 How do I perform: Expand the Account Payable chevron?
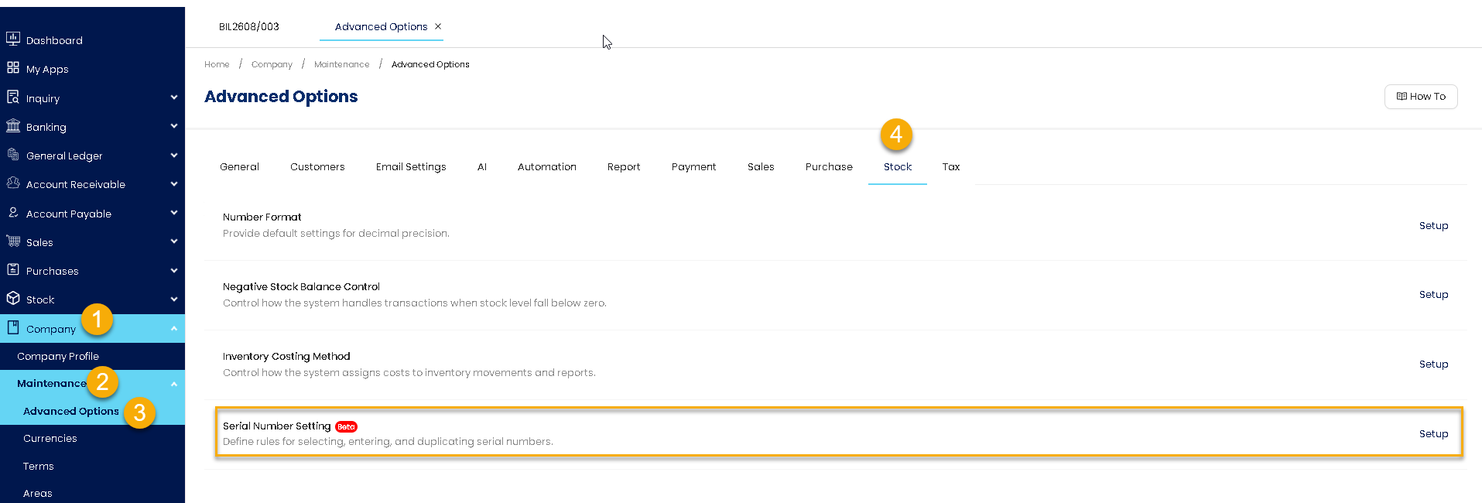tap(174, 213)
